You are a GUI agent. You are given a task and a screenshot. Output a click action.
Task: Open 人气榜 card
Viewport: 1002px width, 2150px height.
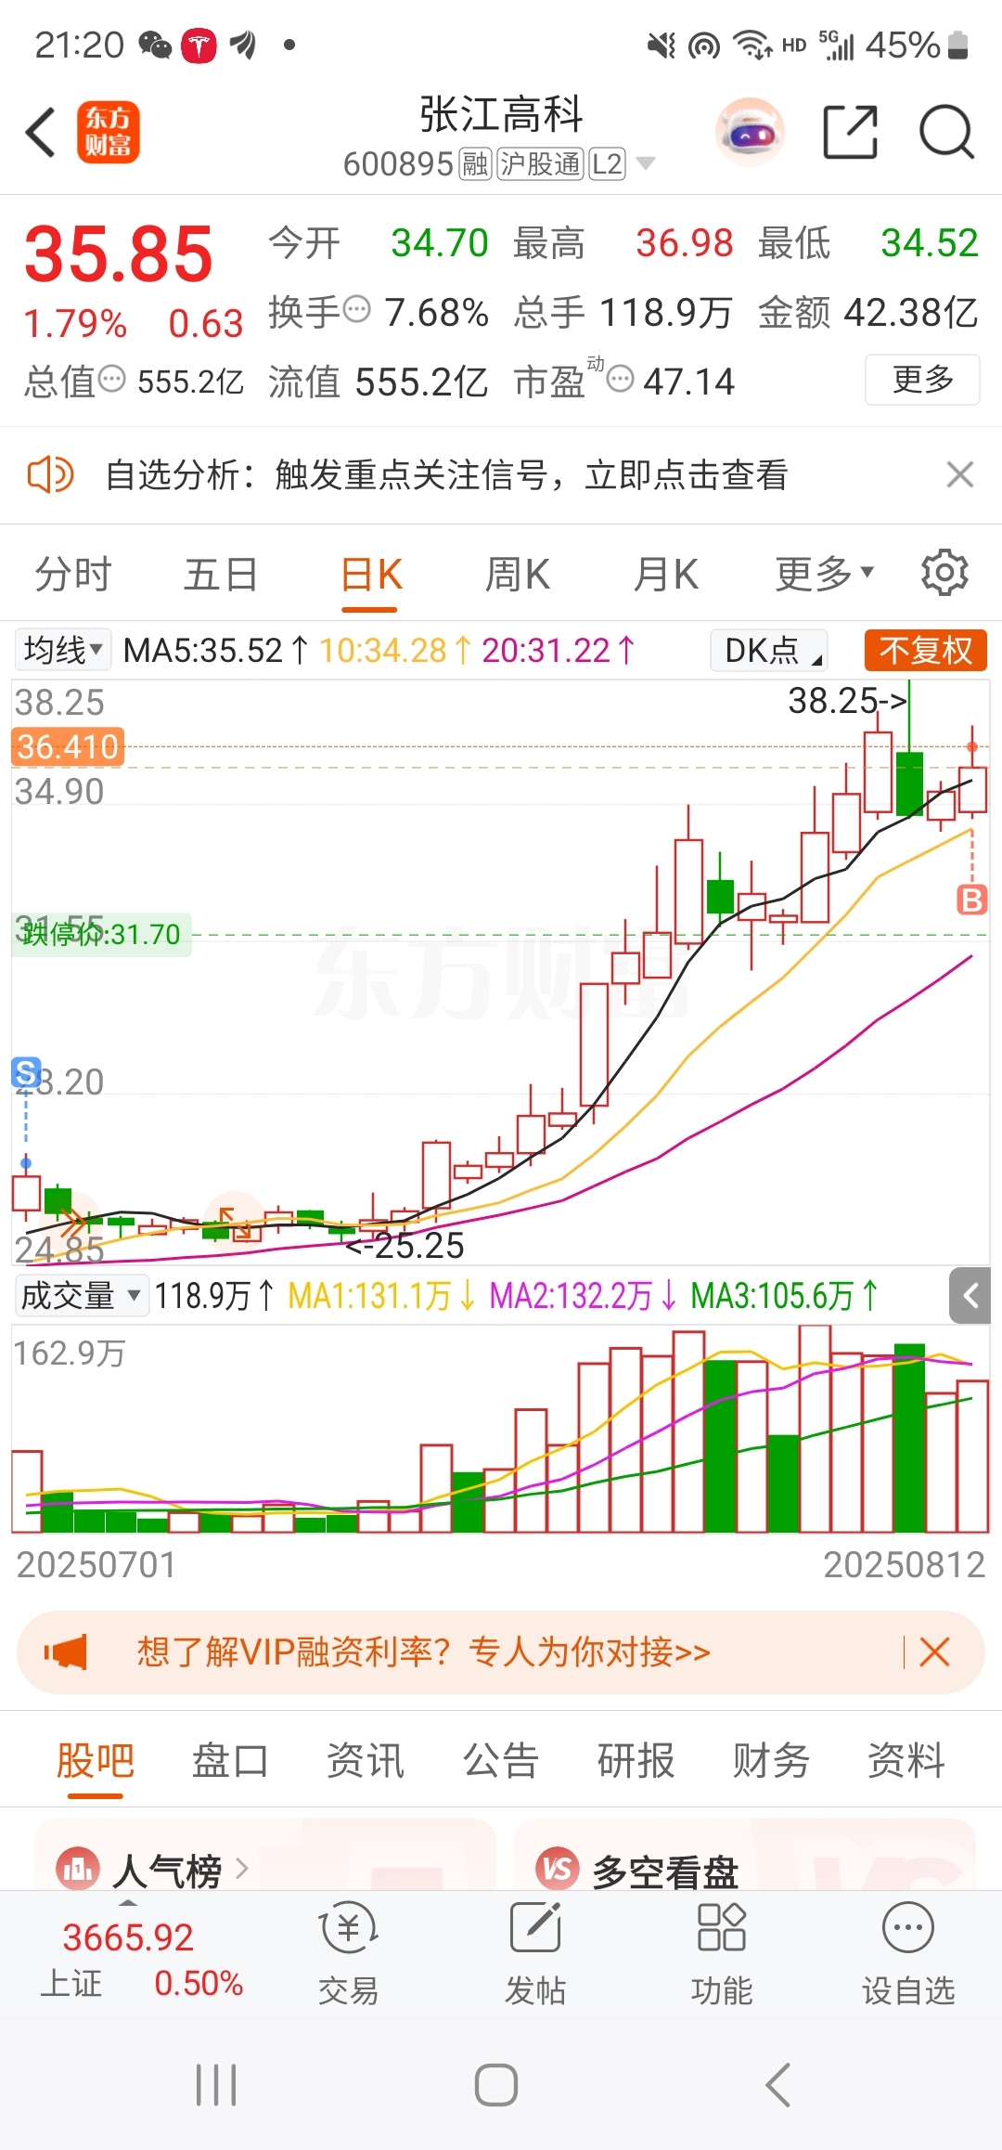(264, 1855)
